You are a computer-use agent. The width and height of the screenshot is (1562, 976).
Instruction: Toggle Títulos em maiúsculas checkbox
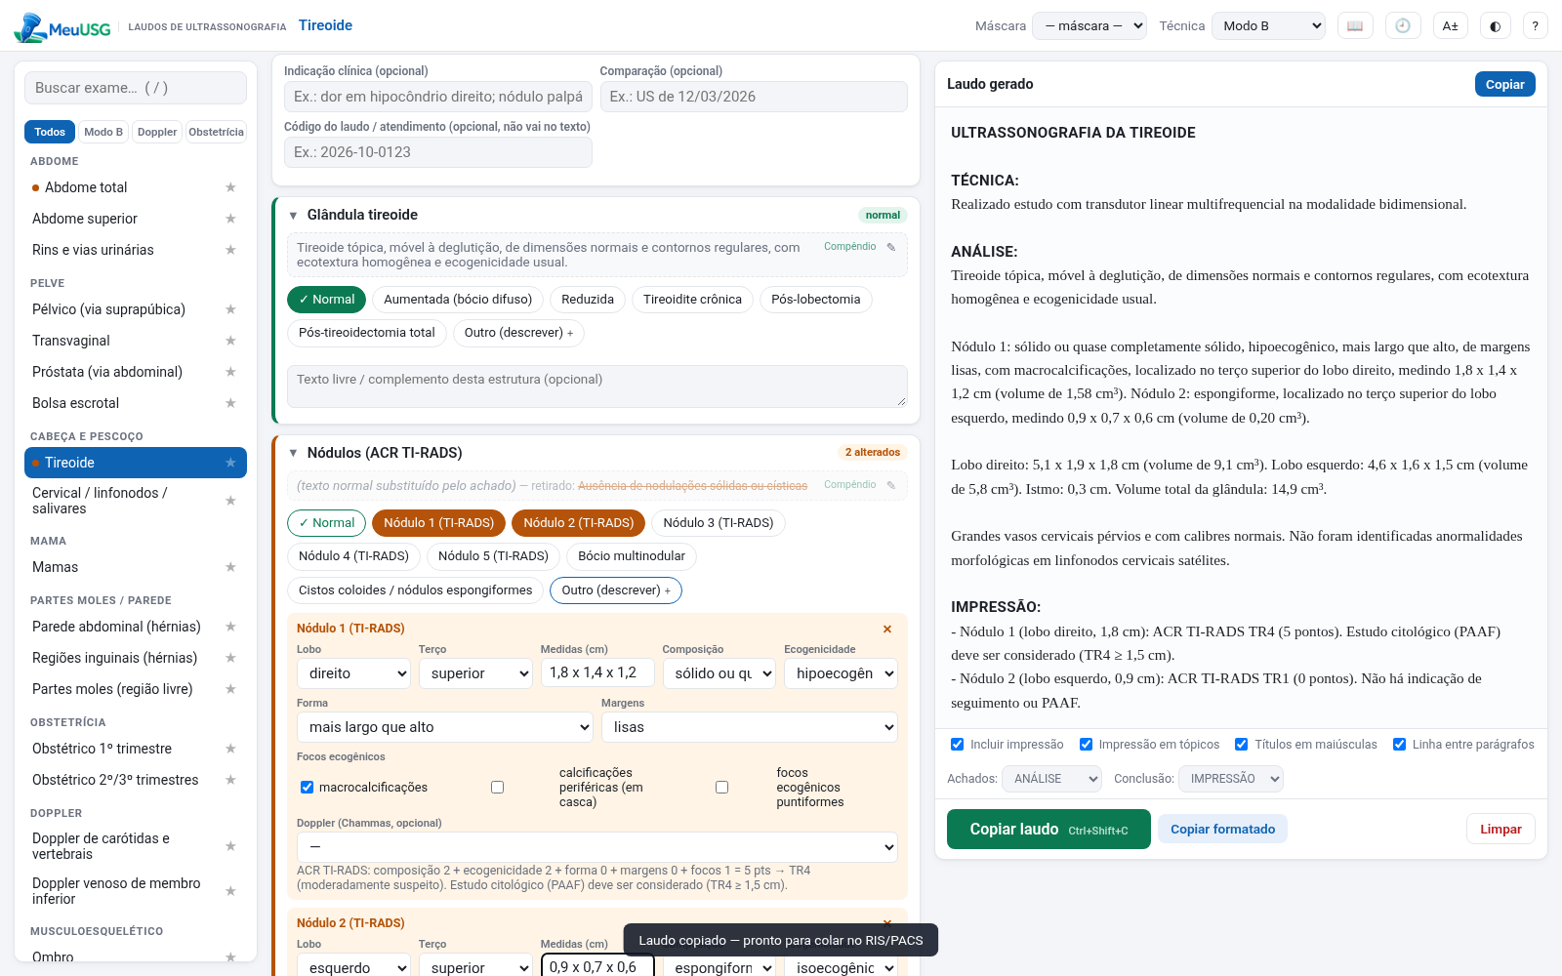click(1241, 744)
